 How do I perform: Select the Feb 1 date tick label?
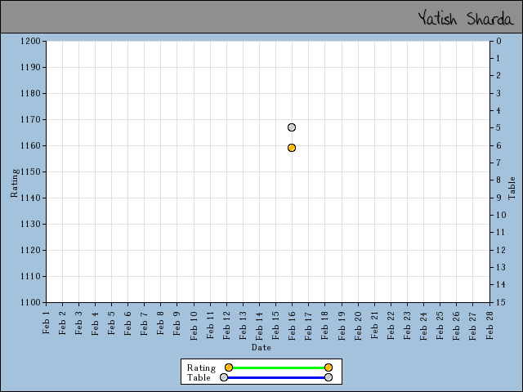coord(46,321)
